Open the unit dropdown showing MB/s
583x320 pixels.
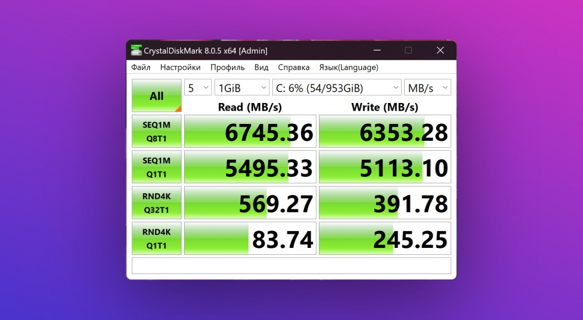click(x=427, y=88)
